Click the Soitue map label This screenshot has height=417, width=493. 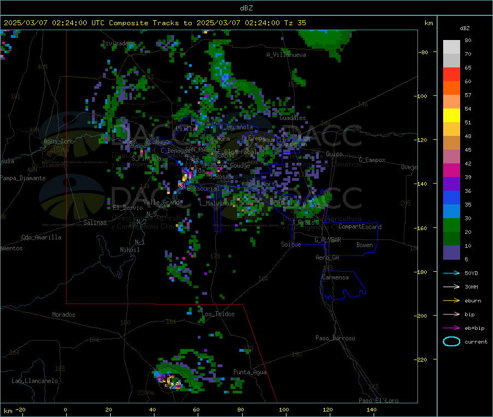291,244
